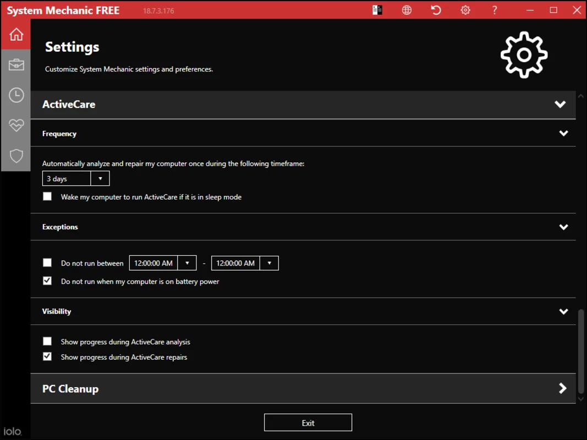
Task: Open the ActiveCare heart sidebar icon
Action: 16,125
